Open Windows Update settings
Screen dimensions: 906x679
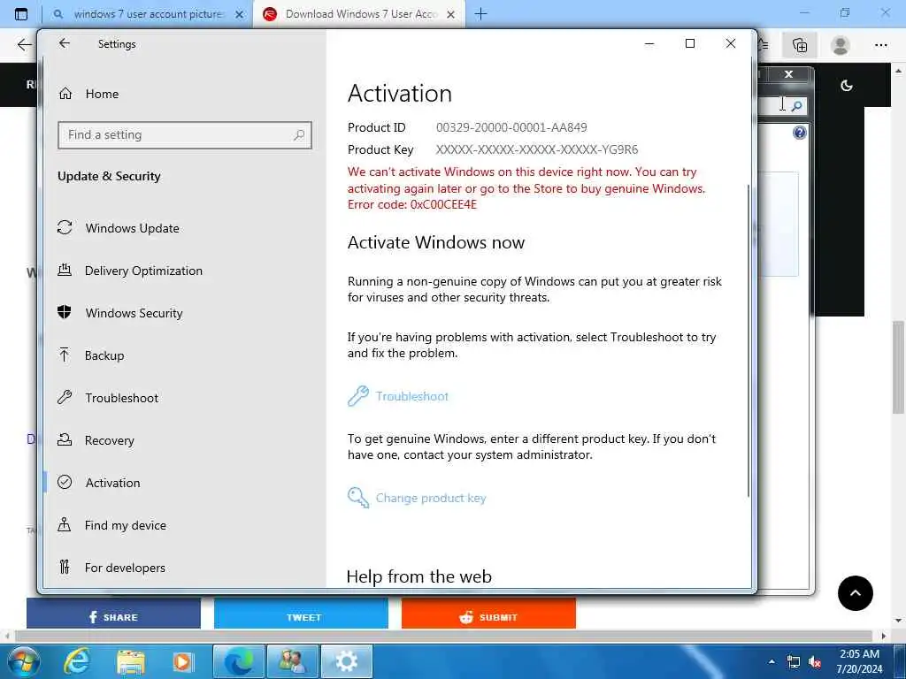(119, 228)
